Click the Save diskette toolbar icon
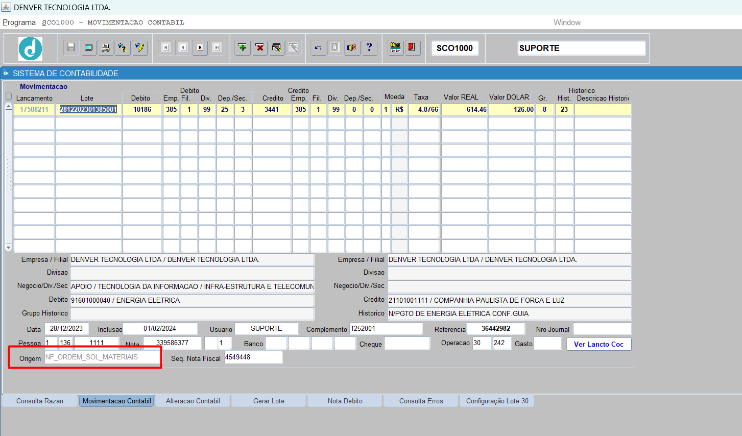This screenshot has height=436, width=742. point(71,47)
